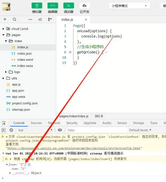Expand the cloud | prod folder
The image size is (166, 182).
pyautogui.click(x=3, y=29)
